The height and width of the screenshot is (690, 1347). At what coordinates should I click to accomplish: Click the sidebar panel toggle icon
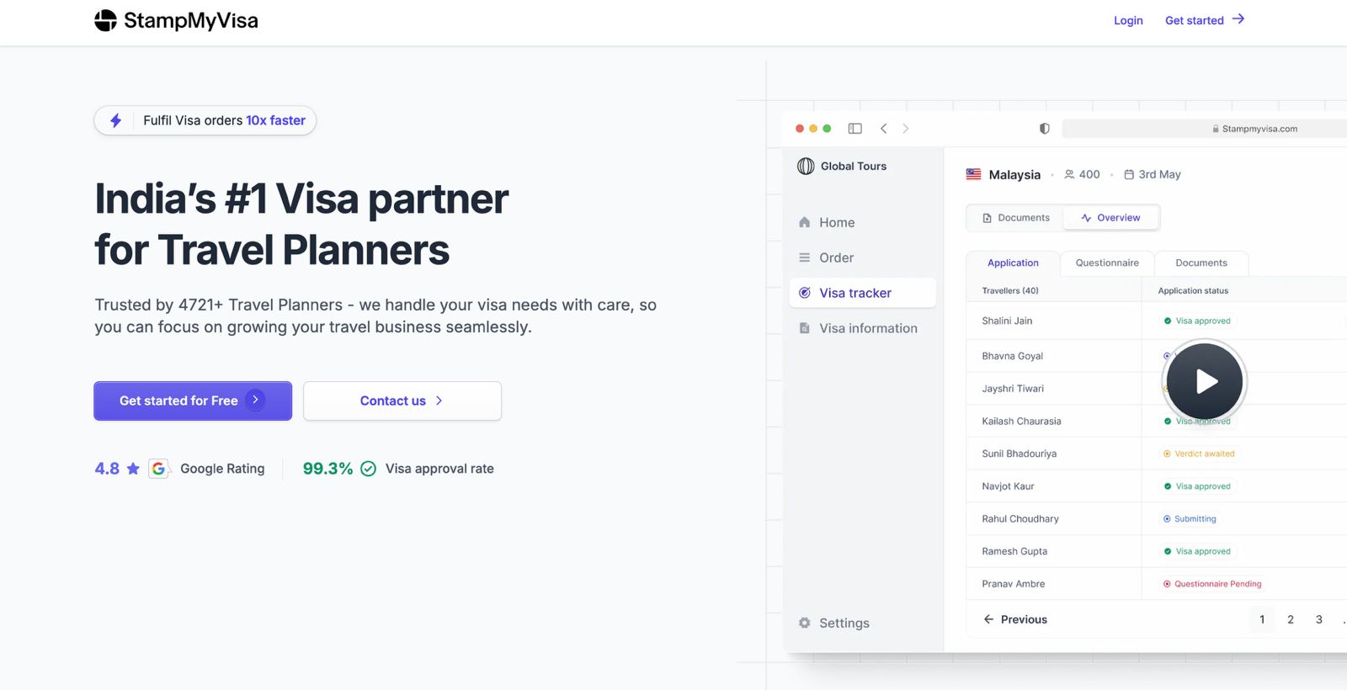[x=855, y=129]
